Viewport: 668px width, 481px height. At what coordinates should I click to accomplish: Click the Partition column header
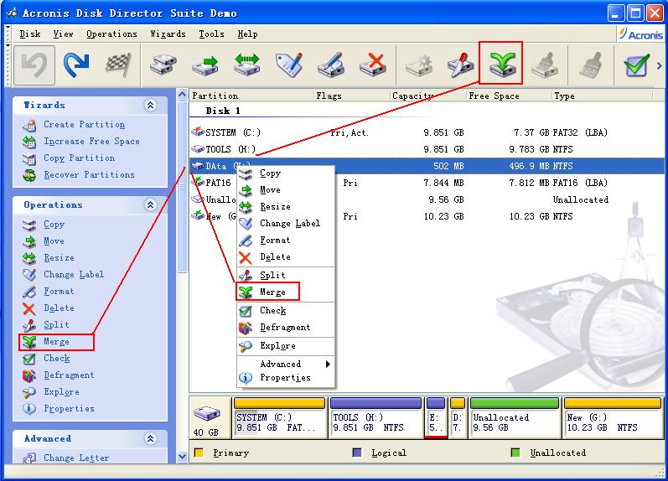pos(251,96)
